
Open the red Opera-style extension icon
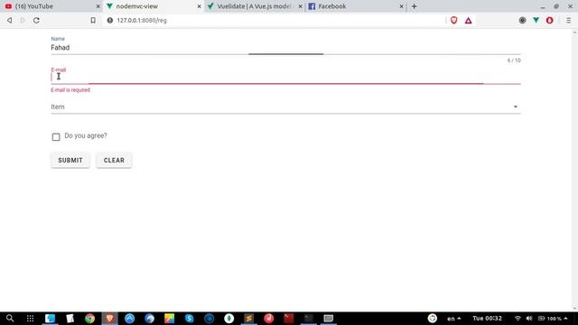550,20
